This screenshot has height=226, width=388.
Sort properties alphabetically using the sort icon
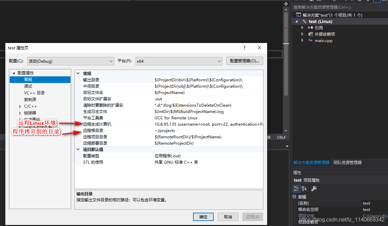tap(304, 188)
